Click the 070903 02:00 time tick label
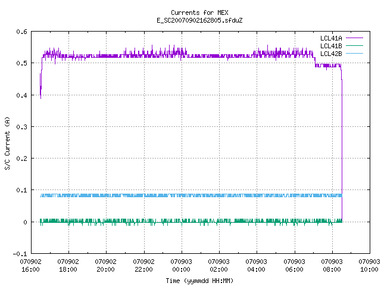 click(218, 266)
